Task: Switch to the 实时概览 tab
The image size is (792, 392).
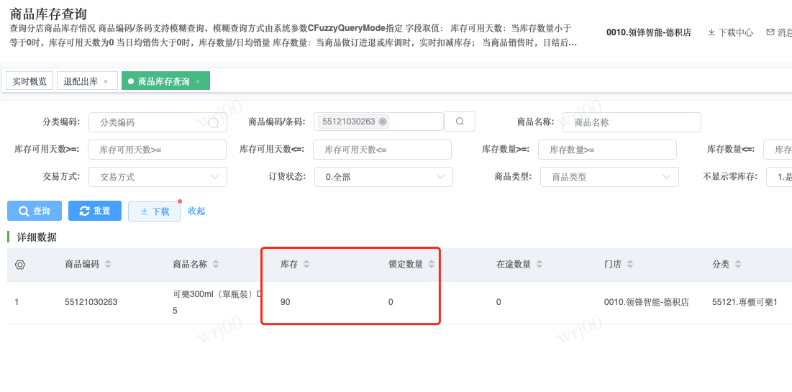Action: [29, 81]
